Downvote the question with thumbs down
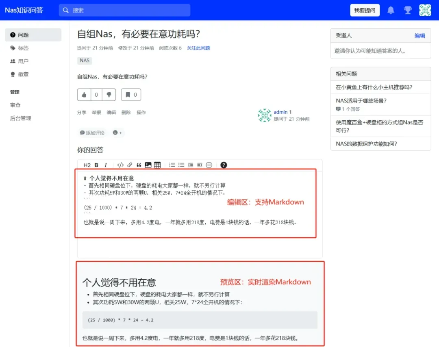 pos(109,95)
